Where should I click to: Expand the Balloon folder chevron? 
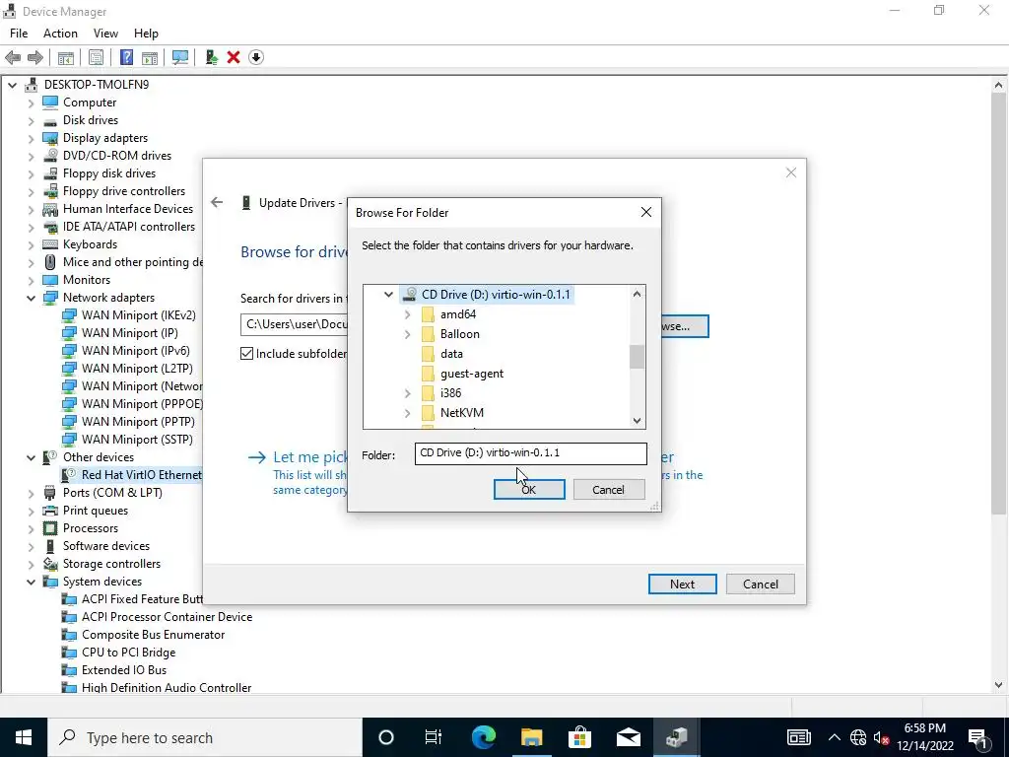[x=407, y=334]
